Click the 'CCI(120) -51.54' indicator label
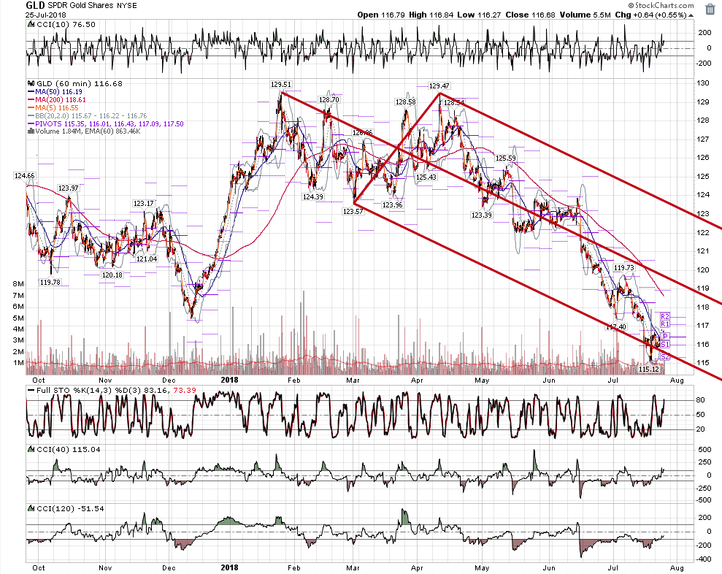Viewport: 722px width, 574px height. [69, 508]
